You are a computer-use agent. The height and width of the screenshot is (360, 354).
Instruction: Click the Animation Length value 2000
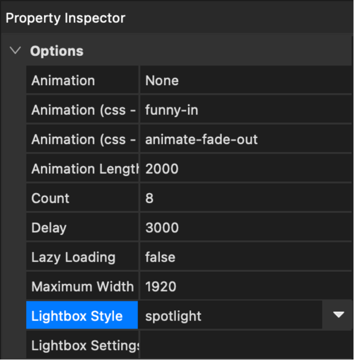click(x=162, y=169)
